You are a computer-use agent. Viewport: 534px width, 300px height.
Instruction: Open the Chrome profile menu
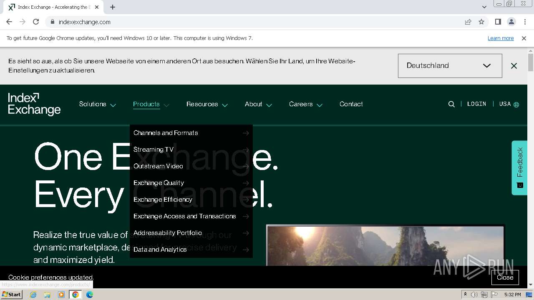coord(511,22)
